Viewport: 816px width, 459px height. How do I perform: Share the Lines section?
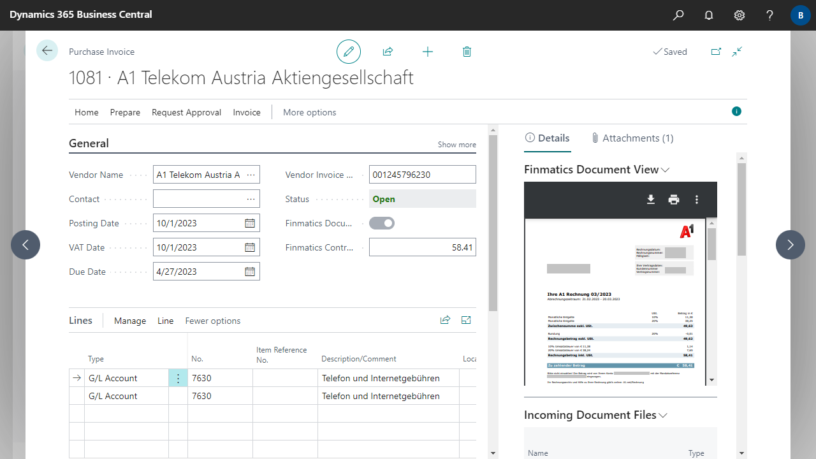445,320
